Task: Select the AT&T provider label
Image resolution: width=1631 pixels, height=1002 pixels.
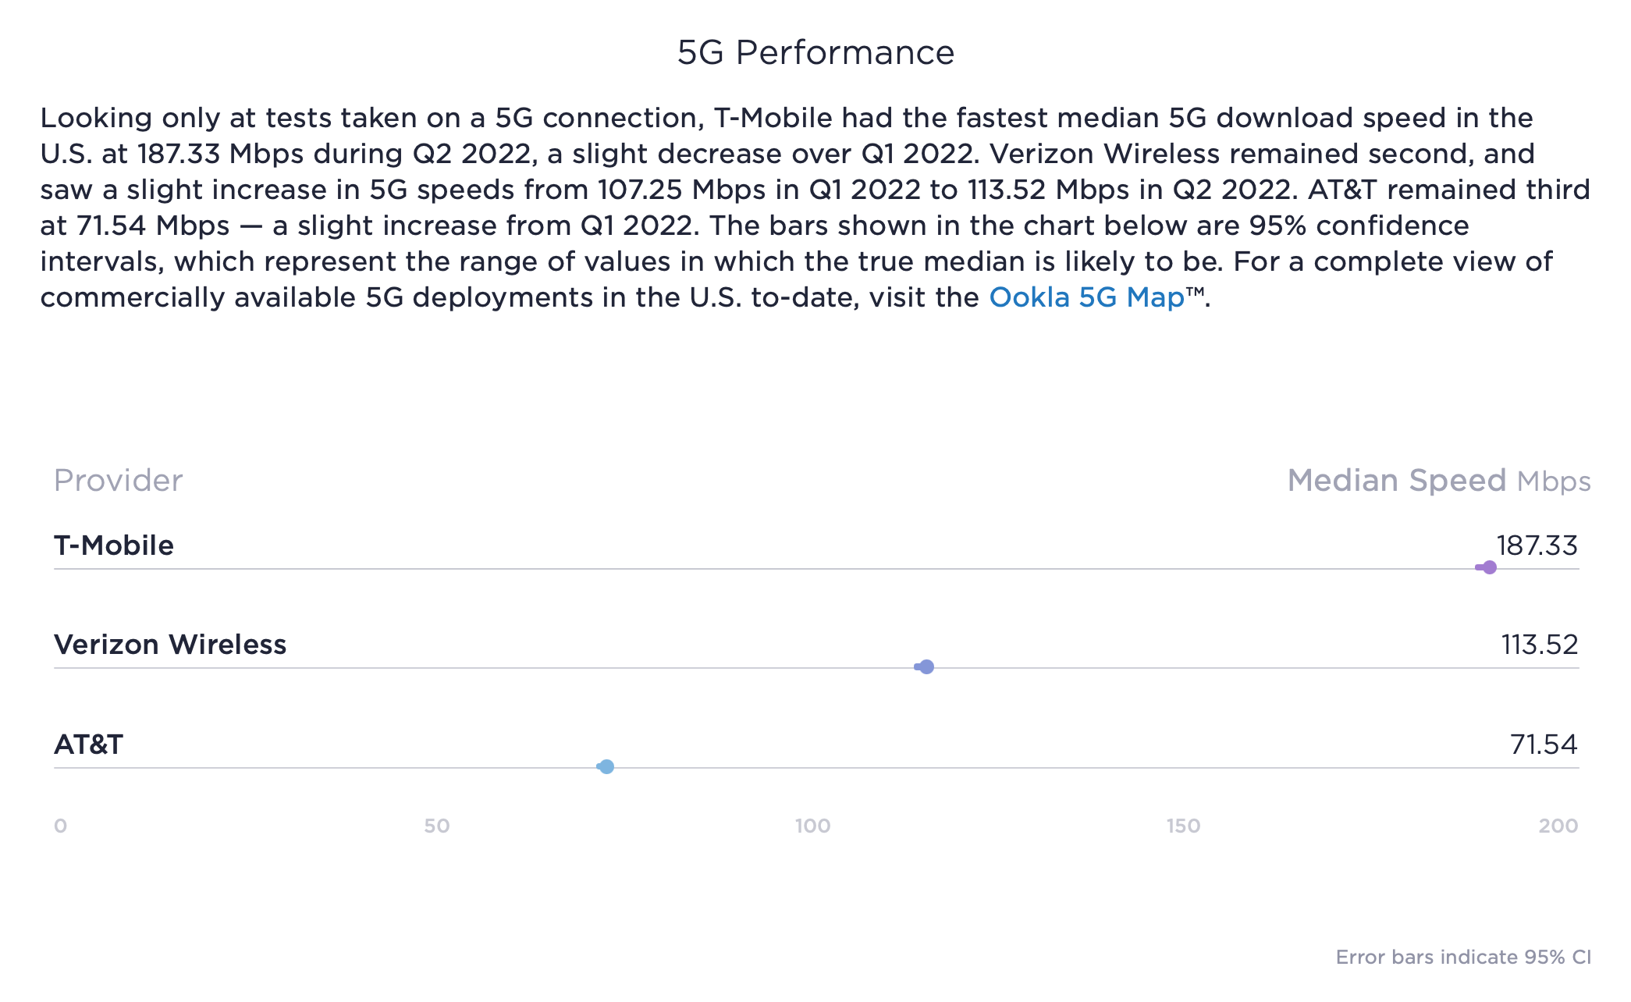Action: pyautogui.click(x=88, y=744)
